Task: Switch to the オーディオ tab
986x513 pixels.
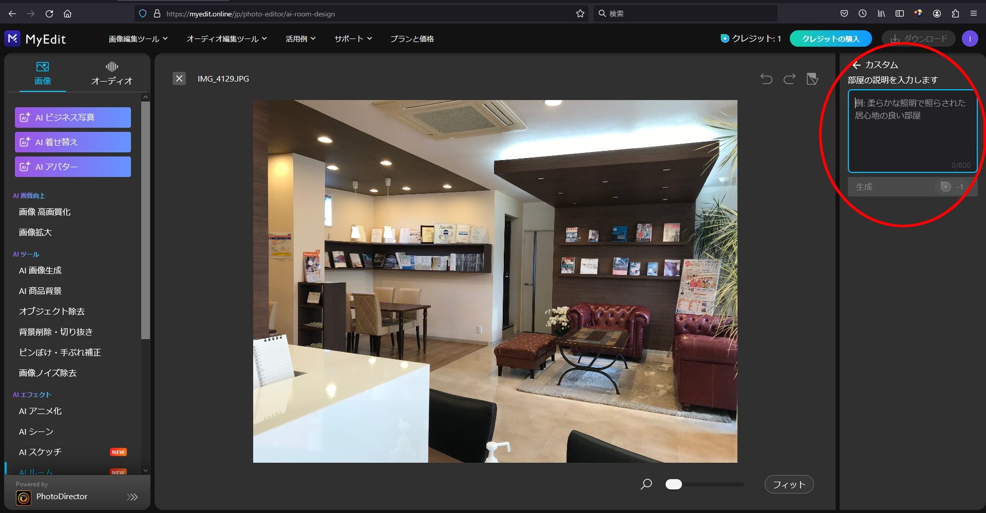Action: click(112, 74)
